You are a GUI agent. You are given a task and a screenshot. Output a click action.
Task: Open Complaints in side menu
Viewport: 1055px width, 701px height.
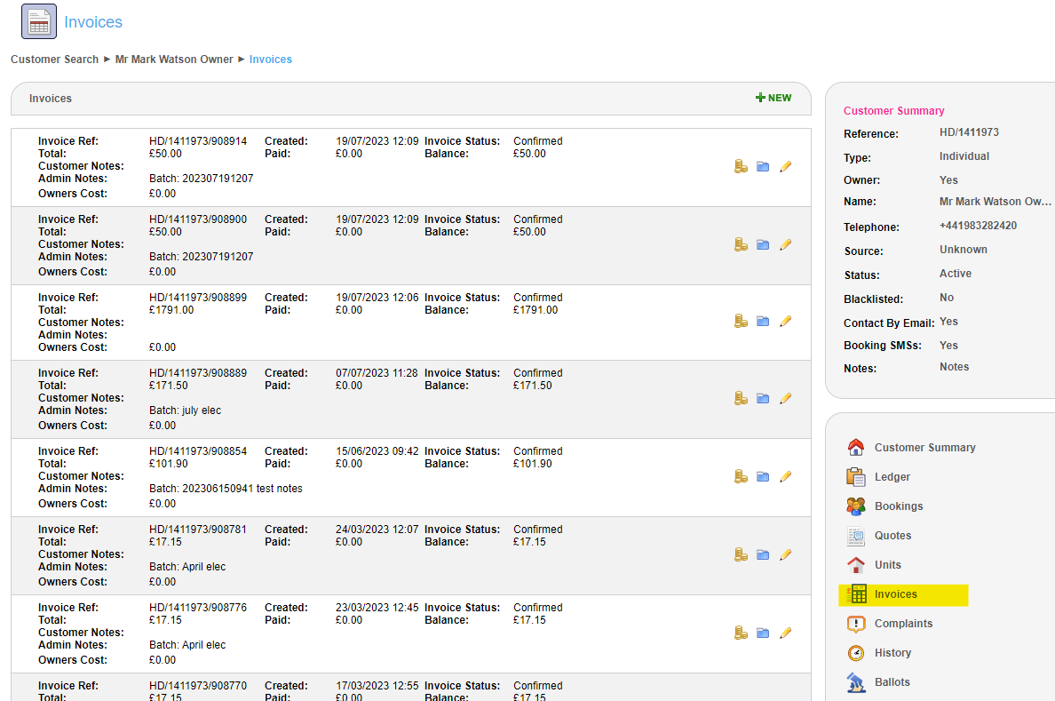(904, 624)
